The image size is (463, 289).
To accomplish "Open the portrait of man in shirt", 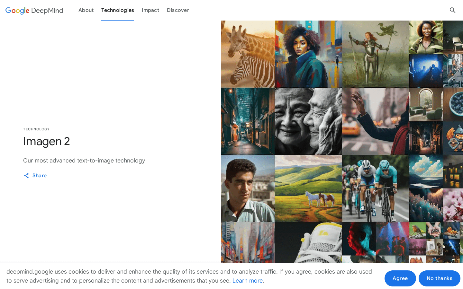I will pyautogui.click(x=248, y=188).
